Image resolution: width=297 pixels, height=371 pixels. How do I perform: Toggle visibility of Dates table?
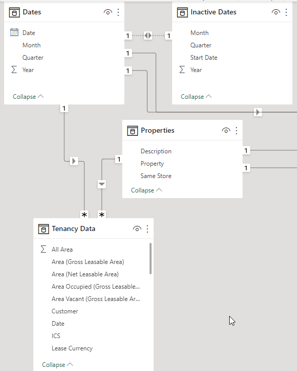pyautogui.click(x=108, y=12)
